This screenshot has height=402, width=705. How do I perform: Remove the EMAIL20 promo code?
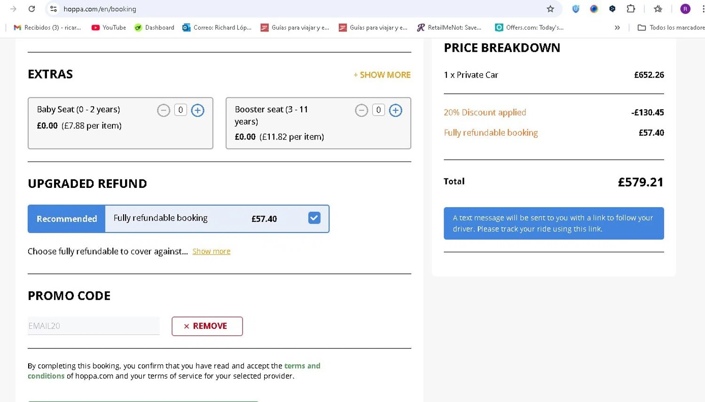pos(207,326)
